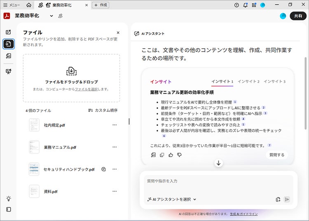Select the セキュリティハンドブック.pdf file name

point(69,169)
